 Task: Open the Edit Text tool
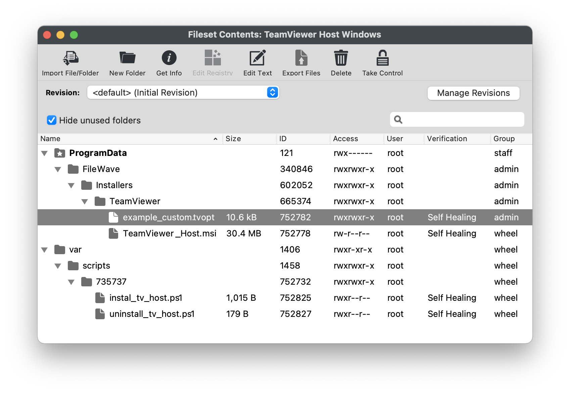point(257,58)
